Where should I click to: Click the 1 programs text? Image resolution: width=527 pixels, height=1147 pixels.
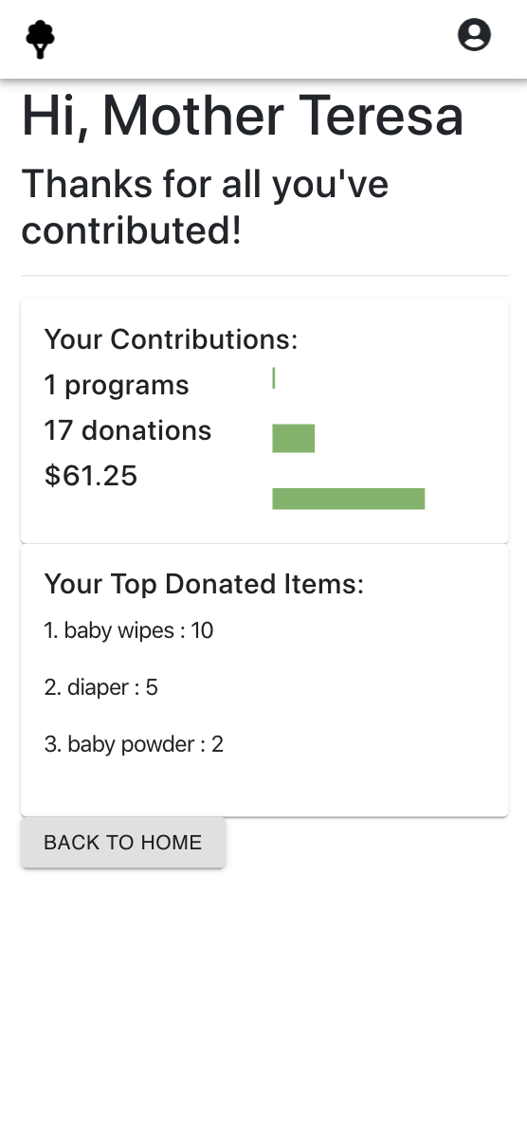117,385
